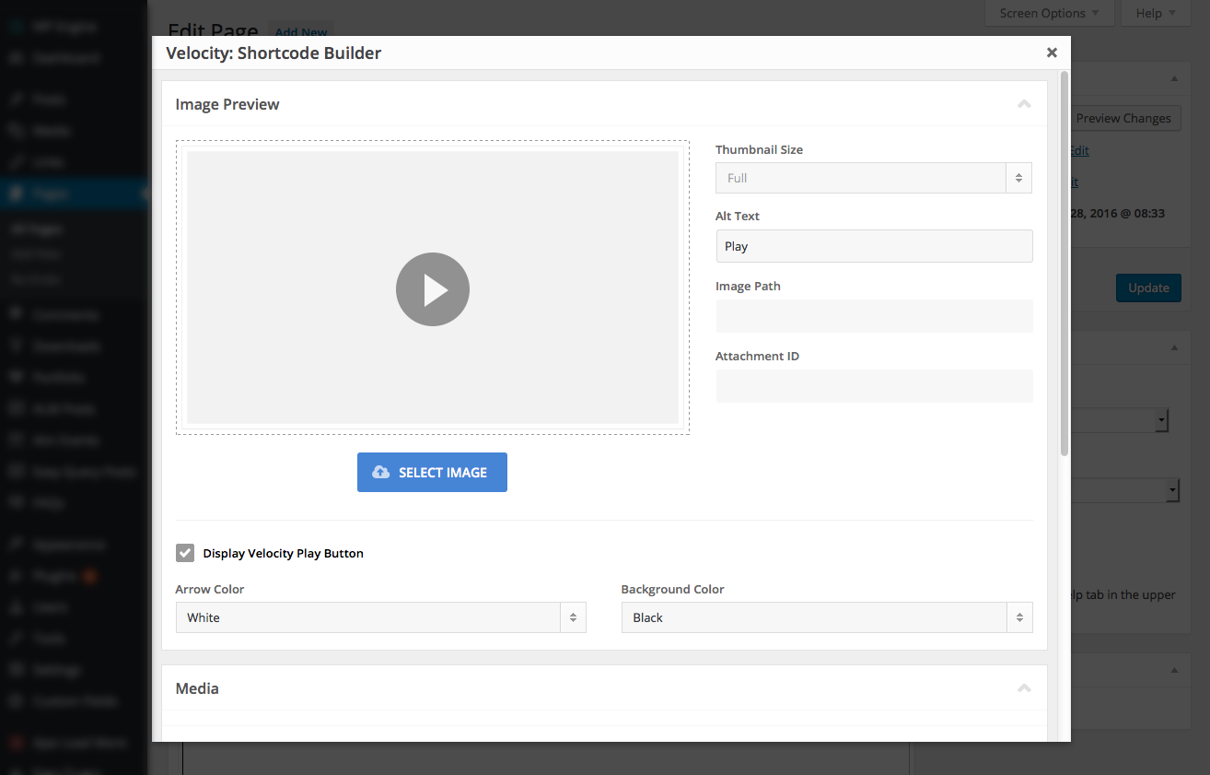Click the Update button in background

[x=1148, y=288]
